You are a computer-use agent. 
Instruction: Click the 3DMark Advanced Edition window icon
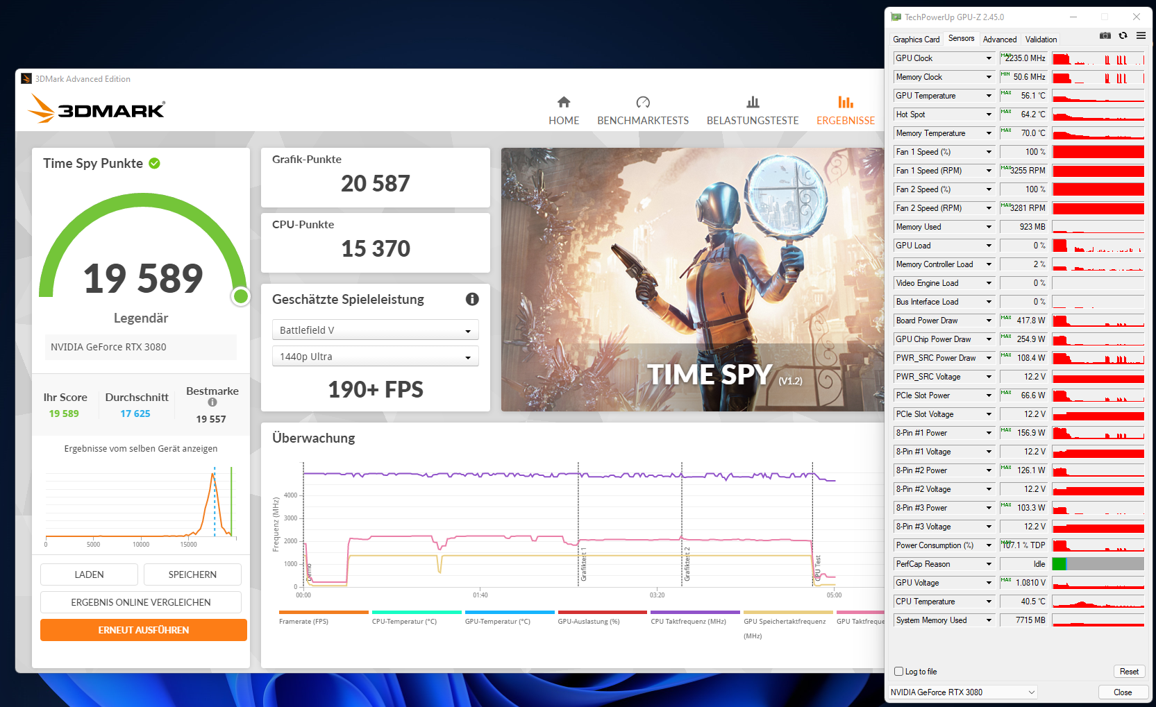(26, 78)
